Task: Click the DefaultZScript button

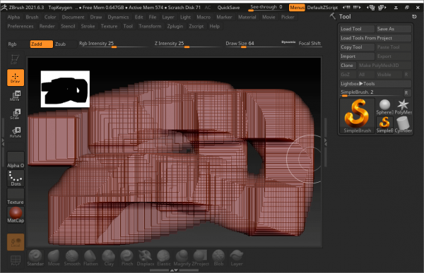Action: (x=322, y=8)
